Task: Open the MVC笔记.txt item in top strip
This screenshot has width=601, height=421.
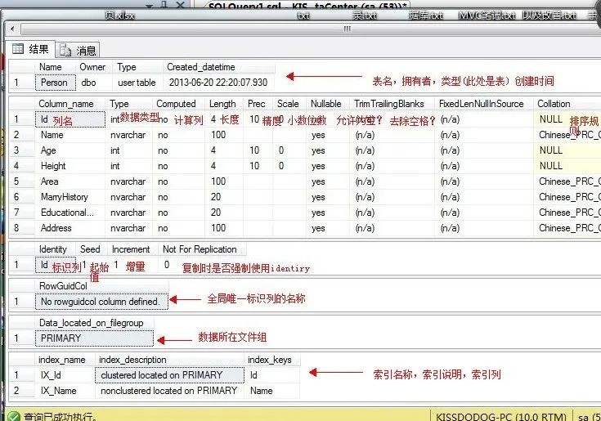Action: 487,16
